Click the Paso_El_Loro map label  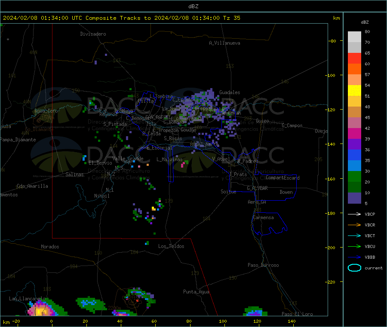click(x=297, y=314)
